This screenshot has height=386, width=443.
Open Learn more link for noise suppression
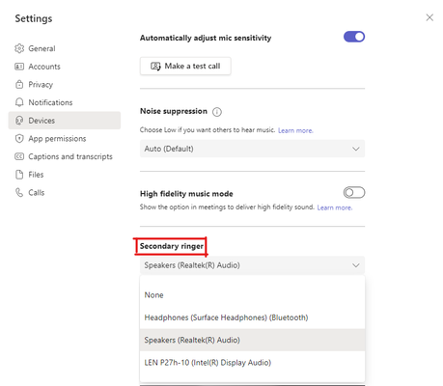pyautogui.click(x=295, y=130)
